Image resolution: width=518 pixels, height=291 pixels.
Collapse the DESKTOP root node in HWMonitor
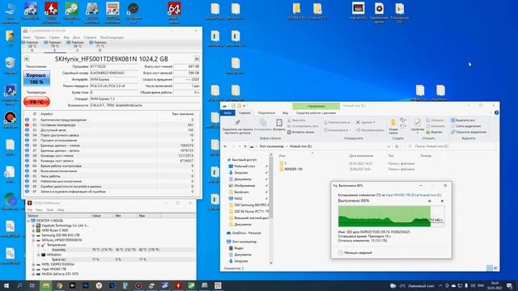(28, 221)
